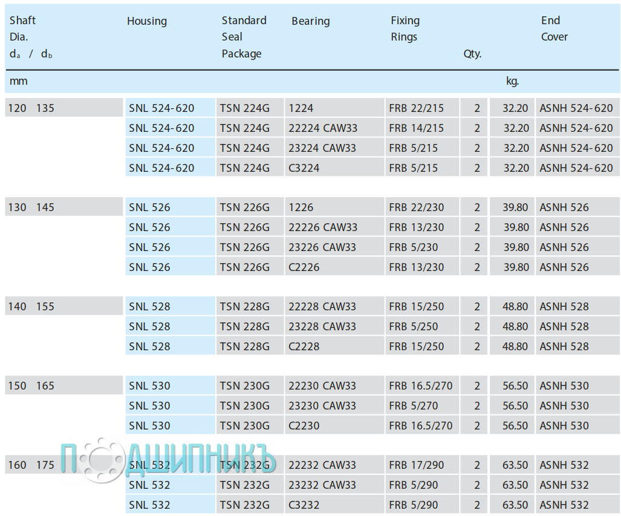This screenshot has height=516, width=621.
Task: Select shaft diameter row 150 165
Action: click(63, 385)
